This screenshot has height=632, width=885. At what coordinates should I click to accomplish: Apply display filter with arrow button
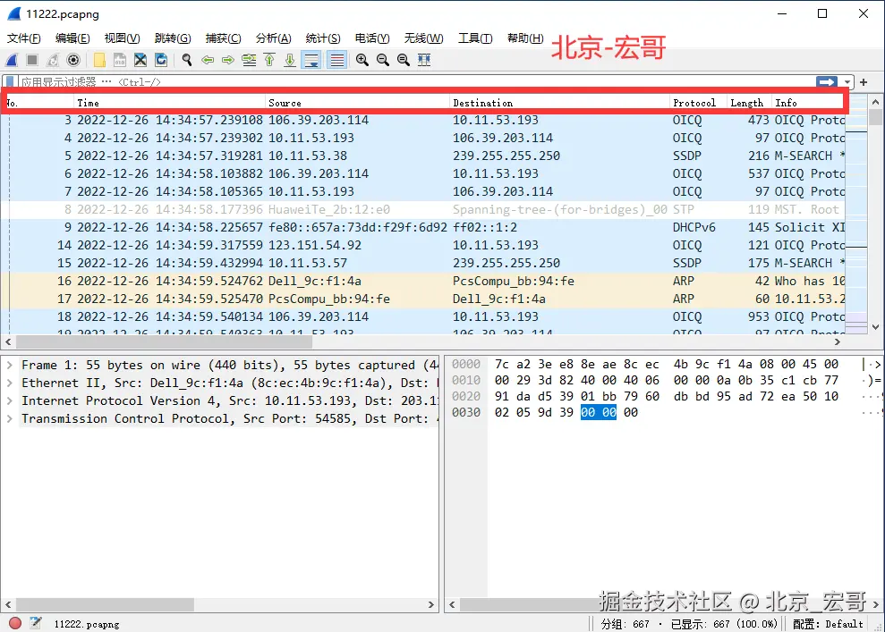pos(826,82)
